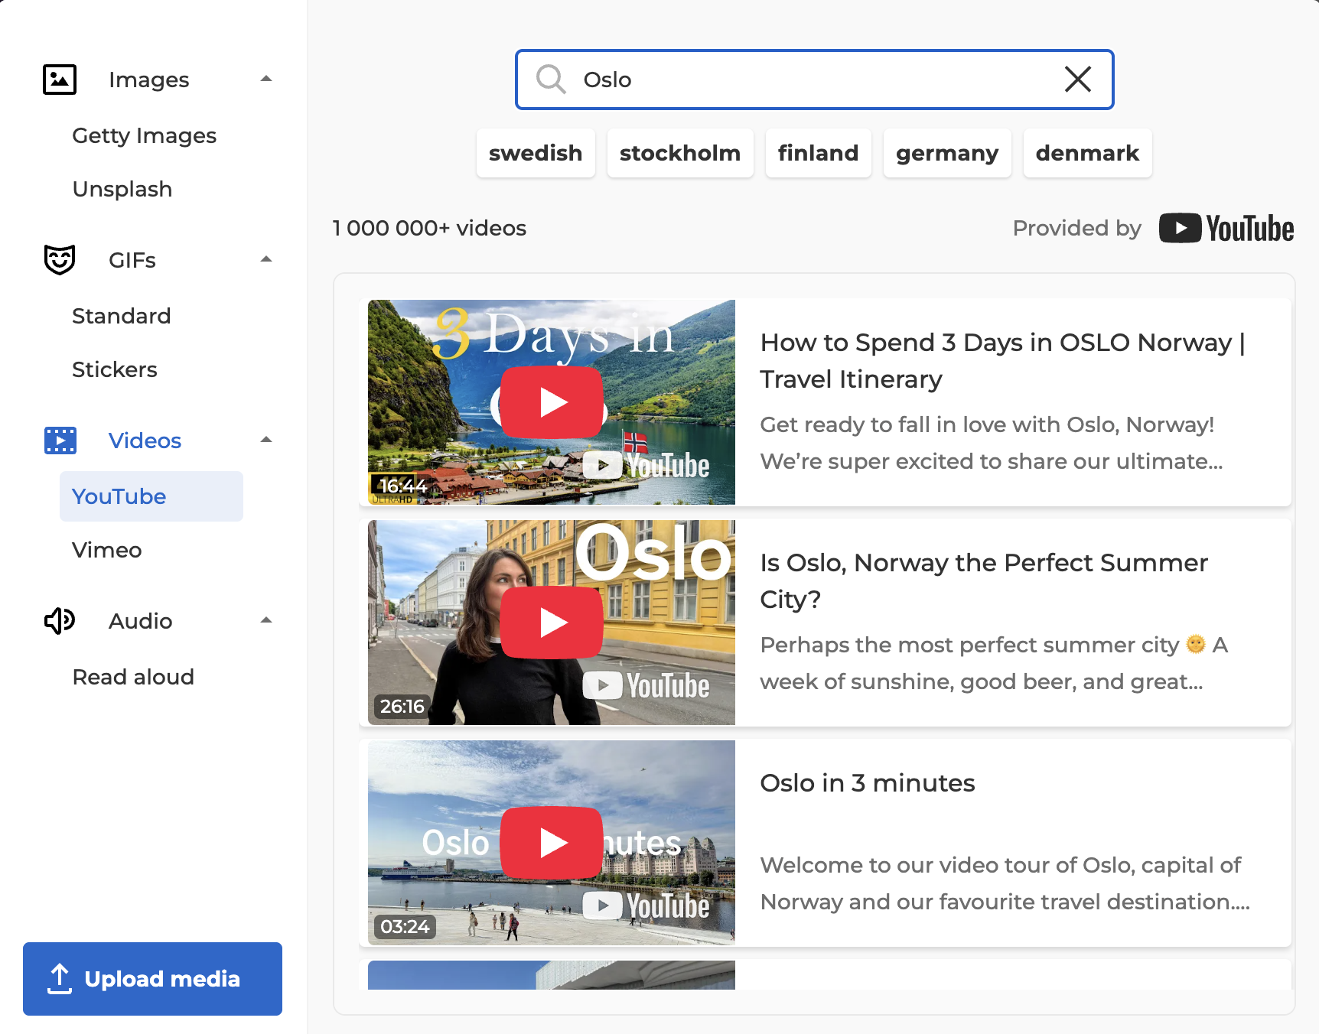Click the 26:16 duration badge
This screenshot has width=1319, height=1034.
click(402, 706)
